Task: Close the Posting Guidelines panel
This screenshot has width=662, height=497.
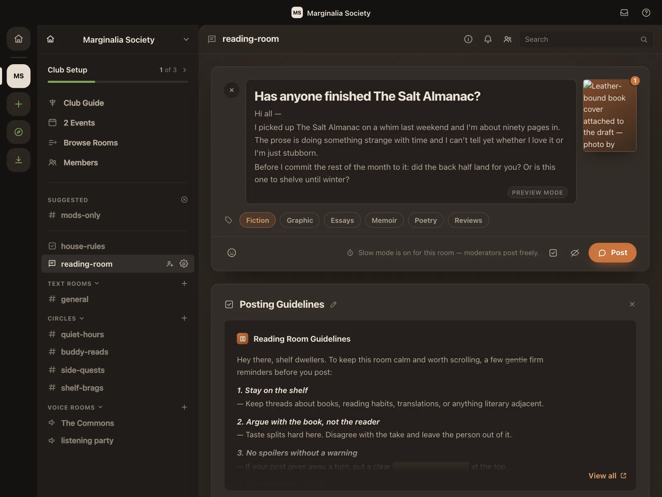Action: [x=632, y=304]
